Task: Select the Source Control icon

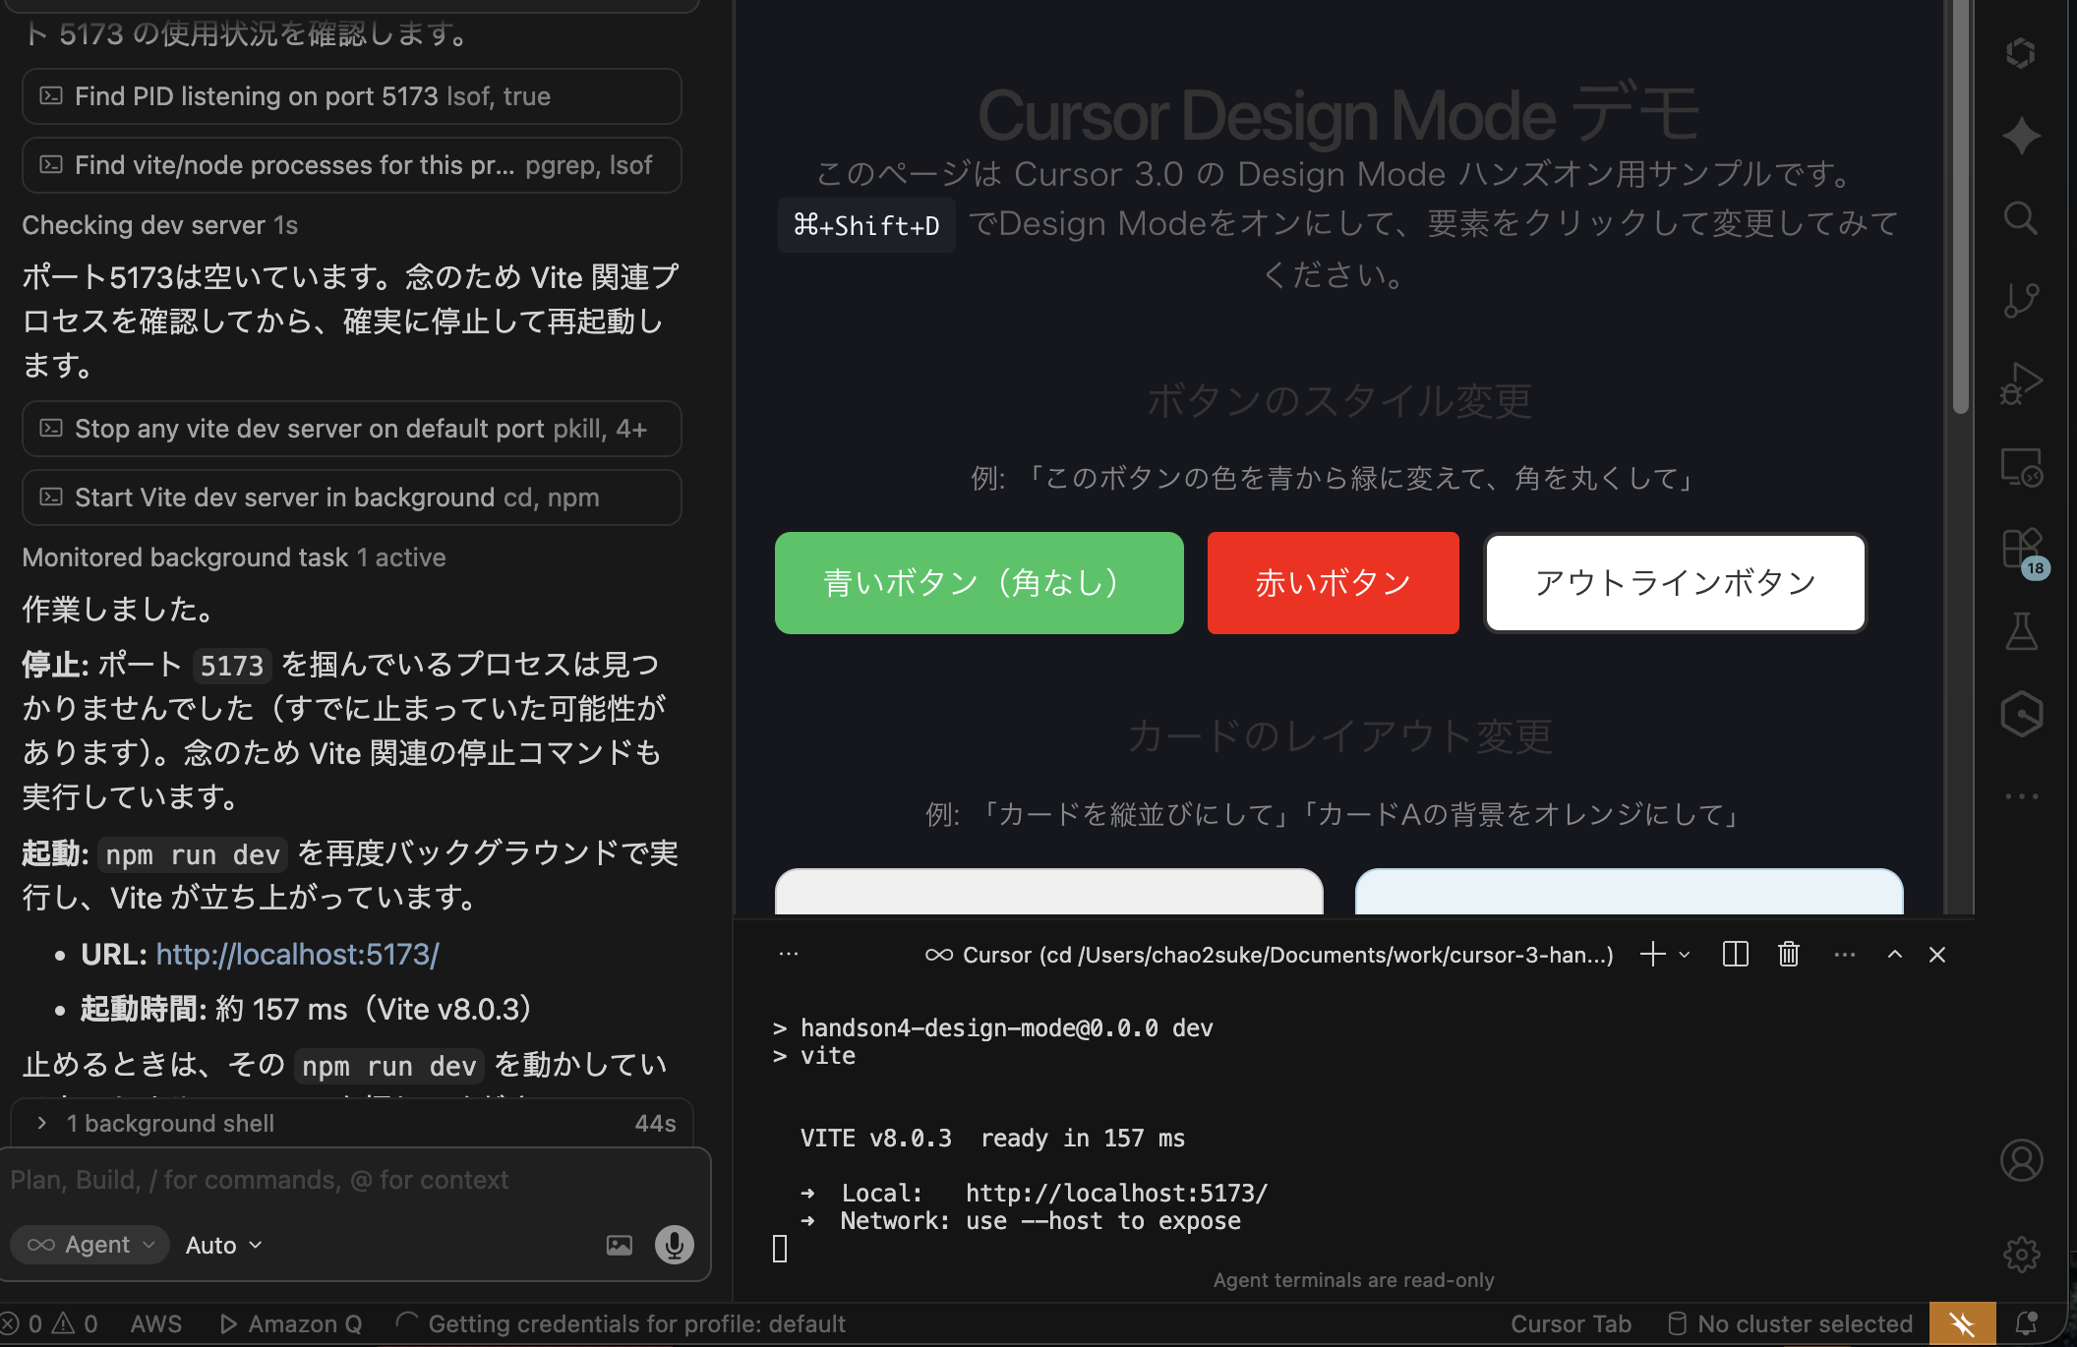Action: coord(2021,300)
